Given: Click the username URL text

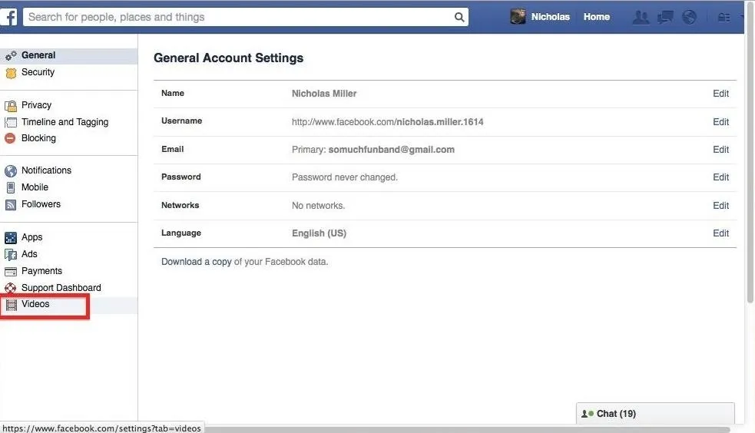Looking at the screenshot, I should click(x=388, y=122).
